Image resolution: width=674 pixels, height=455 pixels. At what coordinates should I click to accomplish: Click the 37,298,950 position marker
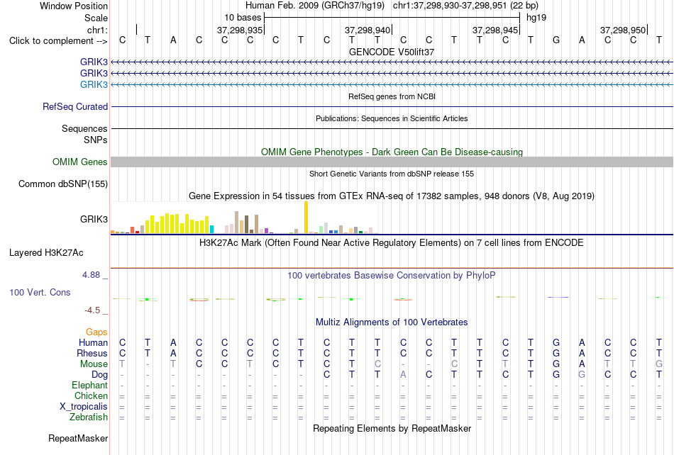point(623,30)
